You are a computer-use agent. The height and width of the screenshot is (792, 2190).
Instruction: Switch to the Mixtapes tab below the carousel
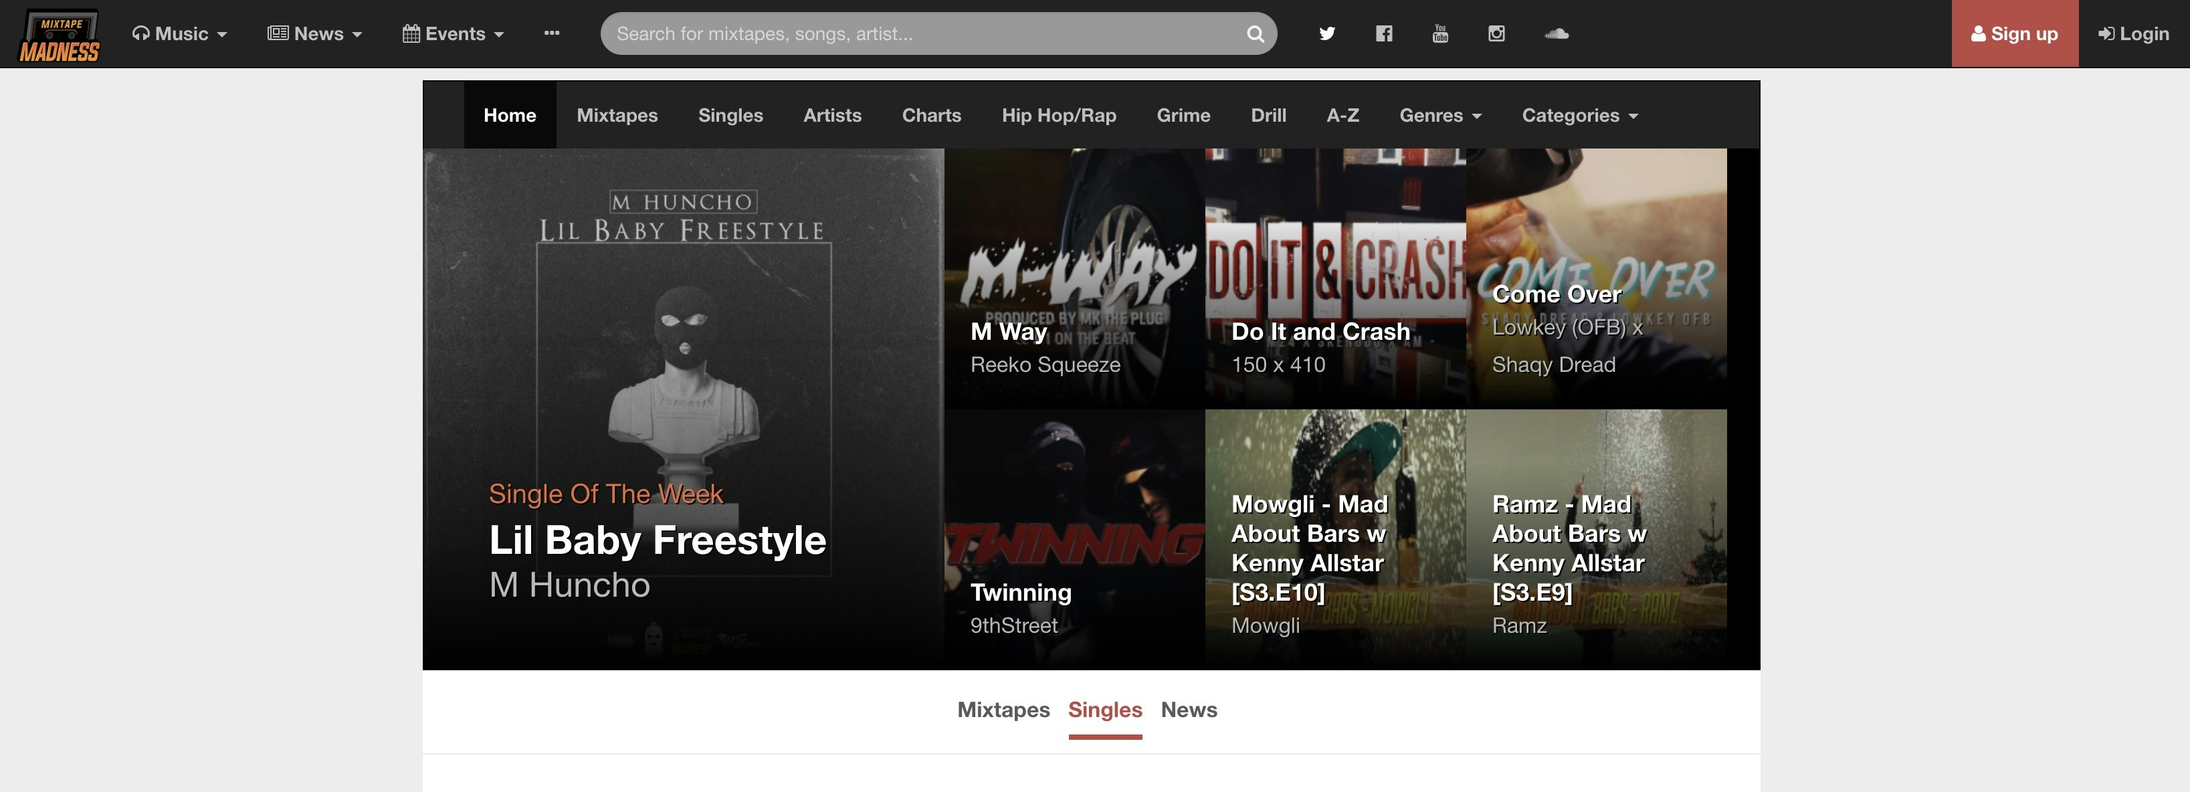click(1003, 710)
